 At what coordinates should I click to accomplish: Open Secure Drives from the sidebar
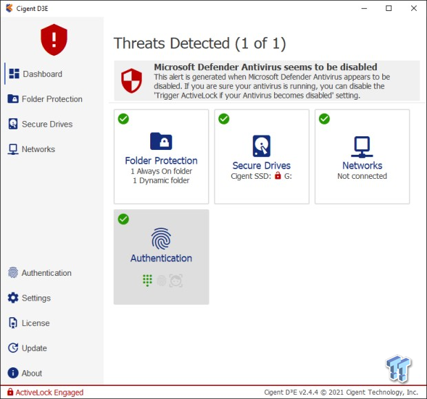click(47, 124)
